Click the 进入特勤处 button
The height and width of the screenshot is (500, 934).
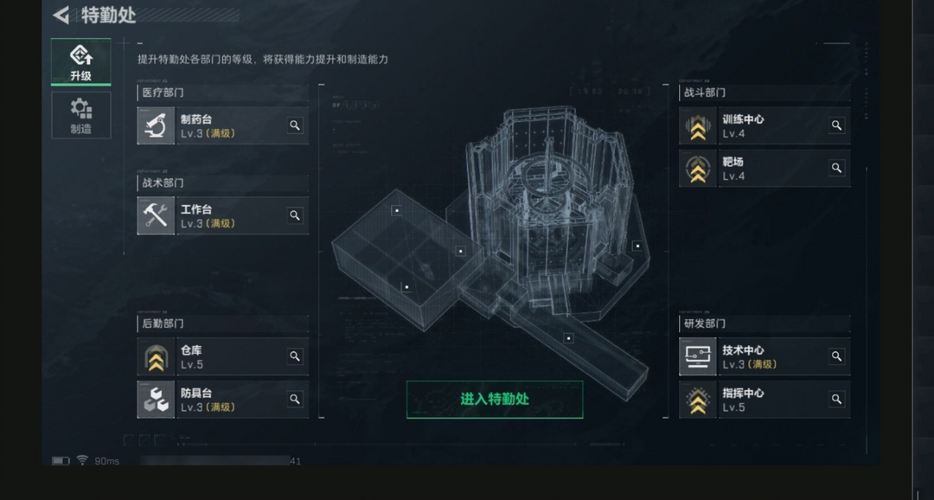pyautogui.click(x=495, y=400)
